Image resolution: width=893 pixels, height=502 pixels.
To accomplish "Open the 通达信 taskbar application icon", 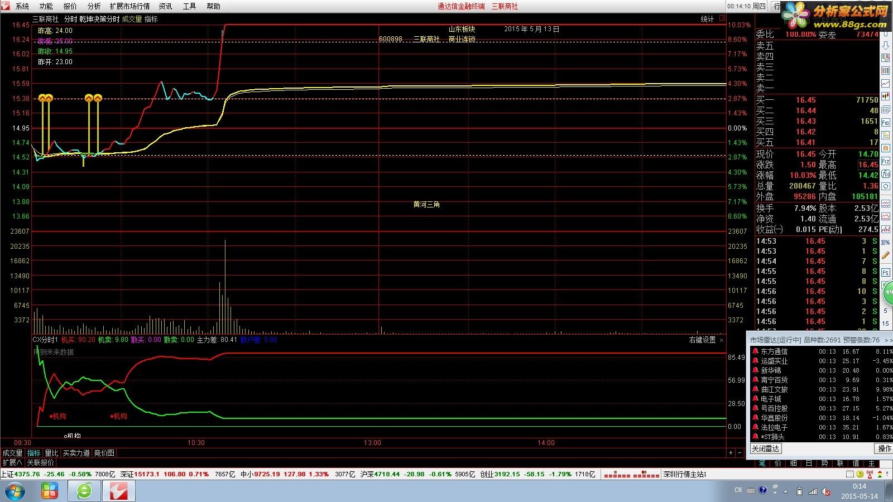I will pyautogui.click(x=119, y=491).
